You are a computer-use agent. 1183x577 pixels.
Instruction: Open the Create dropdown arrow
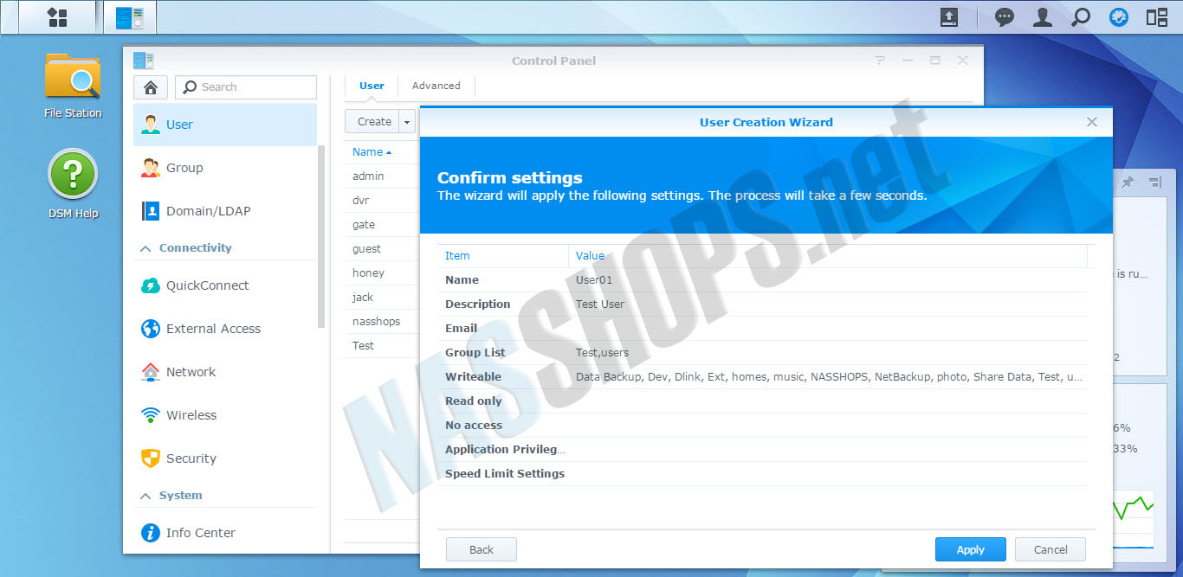407,122
